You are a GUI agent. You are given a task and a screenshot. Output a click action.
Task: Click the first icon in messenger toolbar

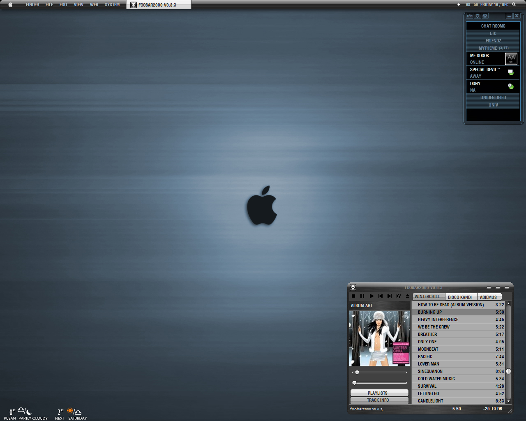(470, 16)
